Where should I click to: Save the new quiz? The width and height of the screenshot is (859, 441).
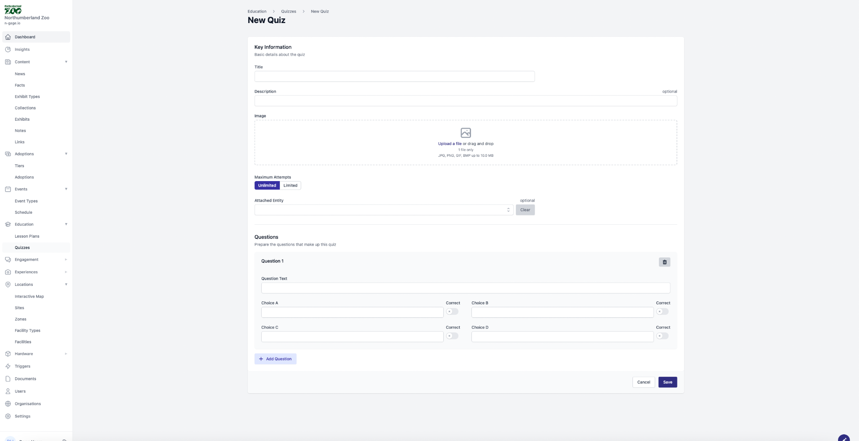667,382
